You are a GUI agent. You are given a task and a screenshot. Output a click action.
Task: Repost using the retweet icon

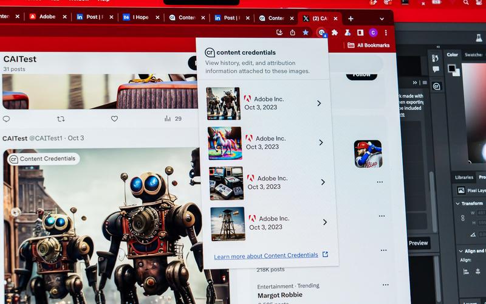pos(61,119)
